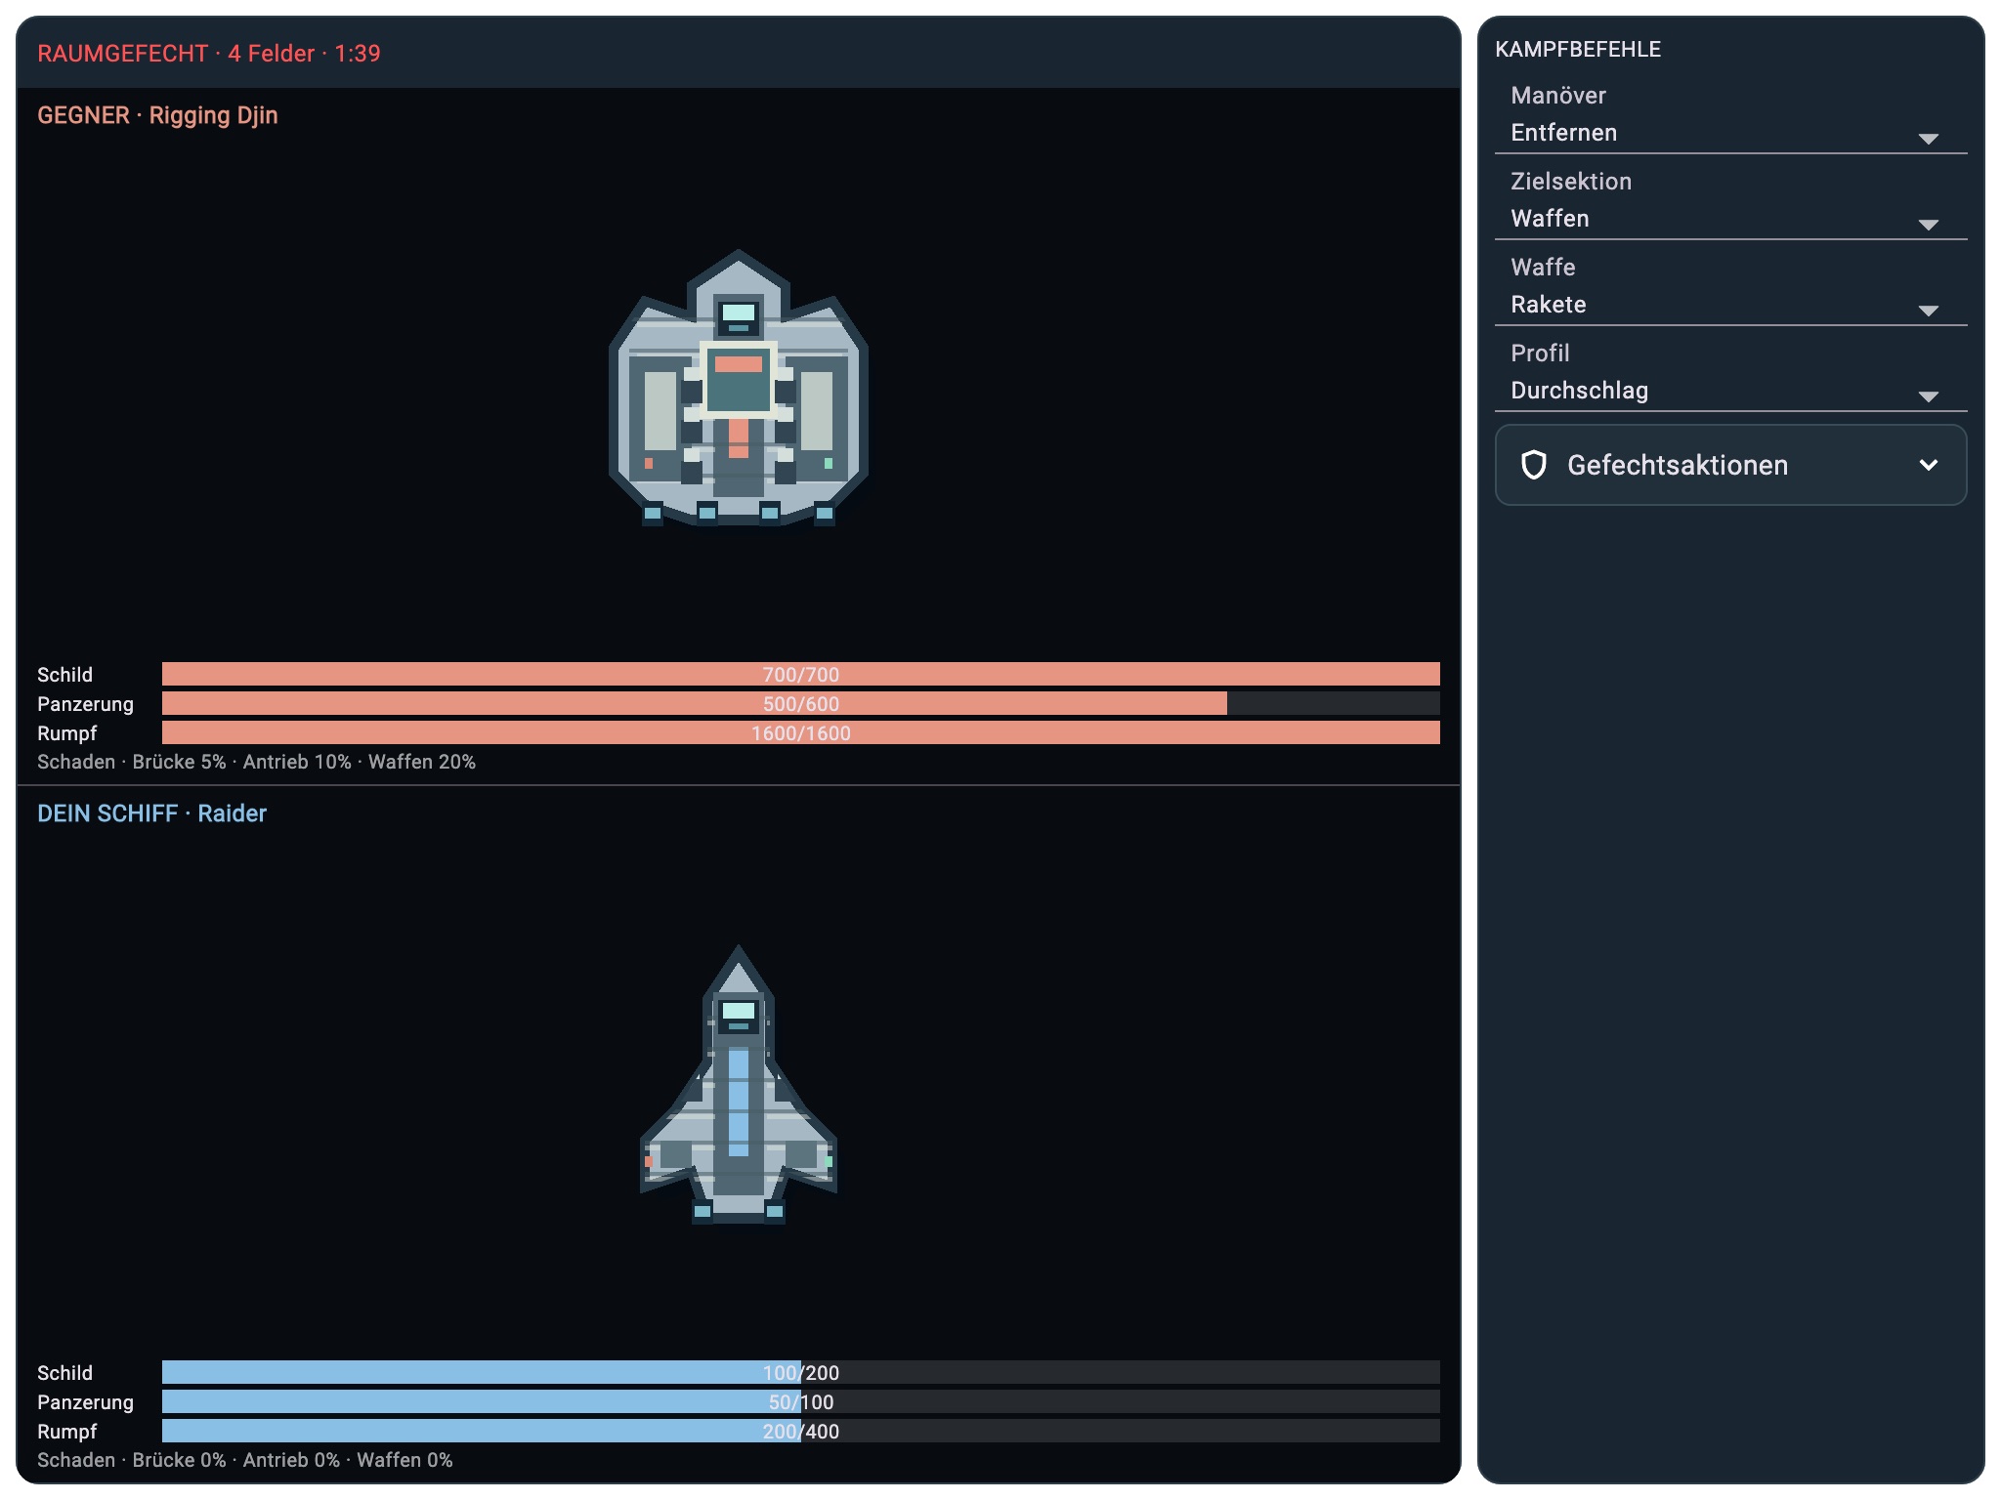Click enemy damage text Brücke 5% Antrieb 10%
The width and height of the screenshot is (2001, 1500).
tap(242, 762)
